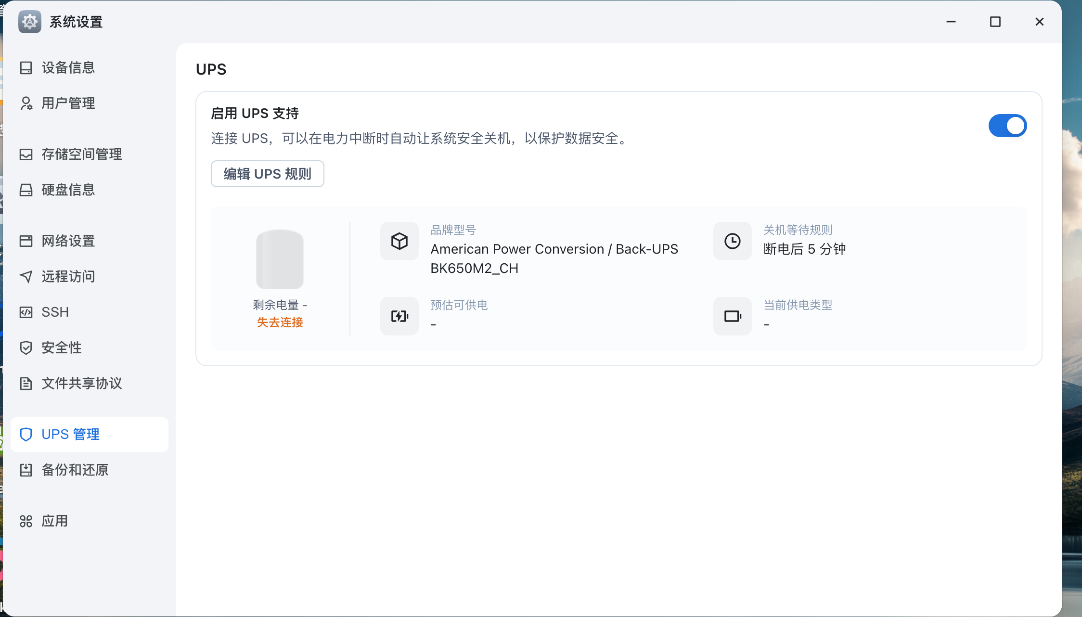Click the 硬盘信息 disk icon
The image size is (1082, 617).
point(26,190)
